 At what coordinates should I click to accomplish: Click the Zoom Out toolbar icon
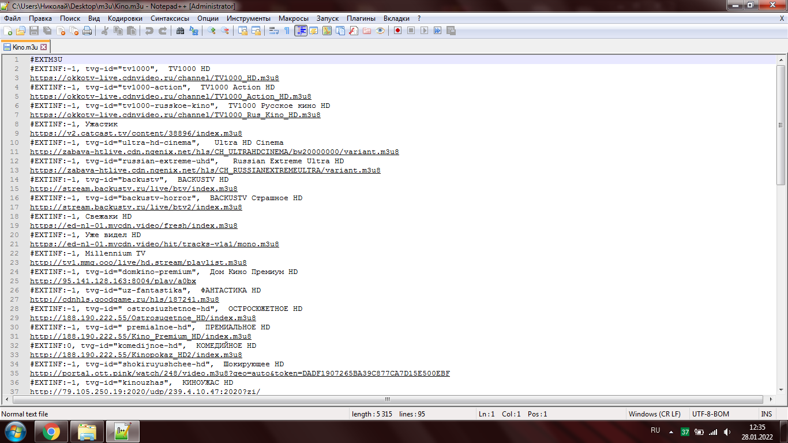225,31
